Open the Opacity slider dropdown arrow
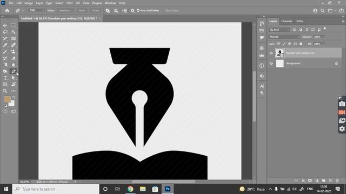This screenshot has width=346, height=194. 324,37
